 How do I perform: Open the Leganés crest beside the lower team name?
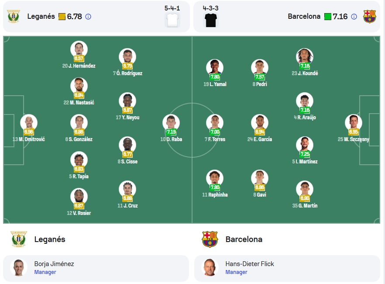coord(19,239)
